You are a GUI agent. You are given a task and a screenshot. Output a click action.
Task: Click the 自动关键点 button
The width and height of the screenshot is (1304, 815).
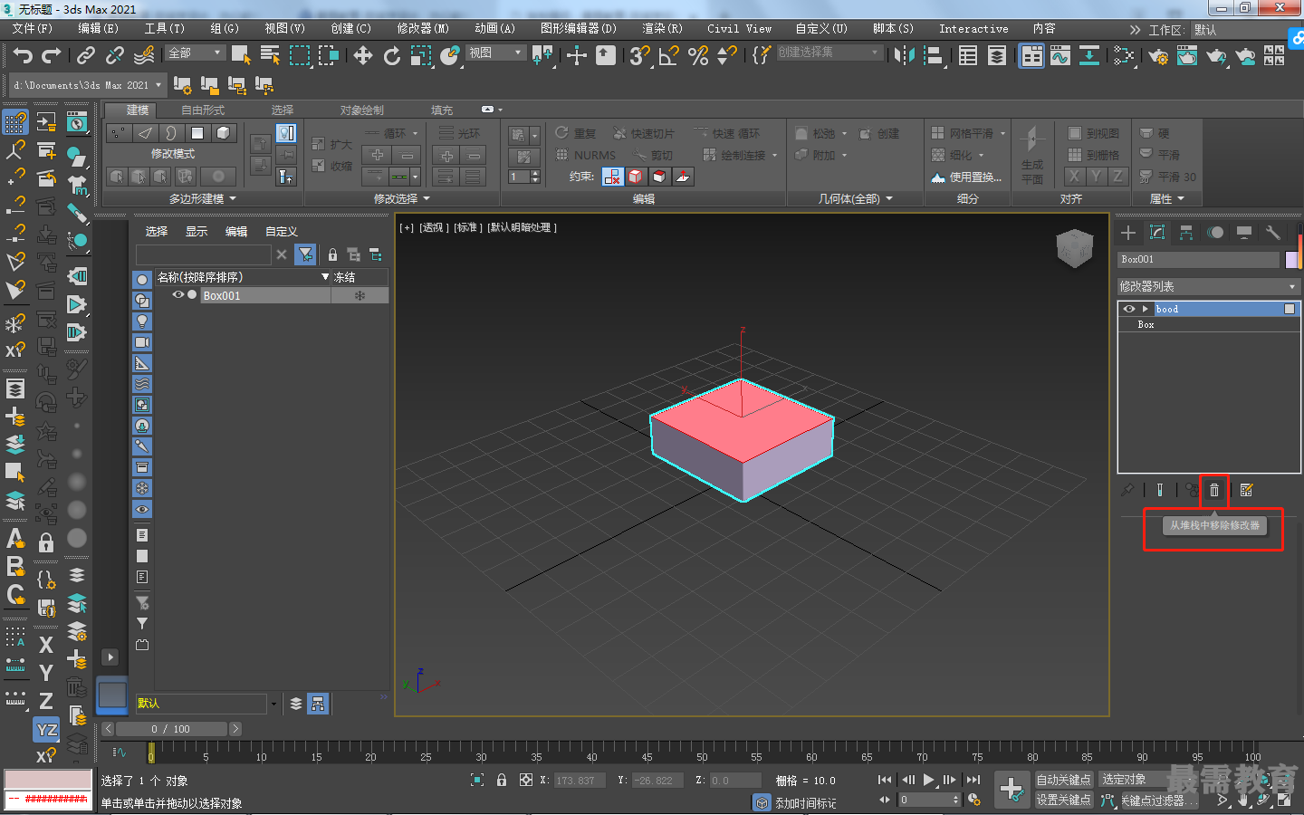pos(1064,780)
